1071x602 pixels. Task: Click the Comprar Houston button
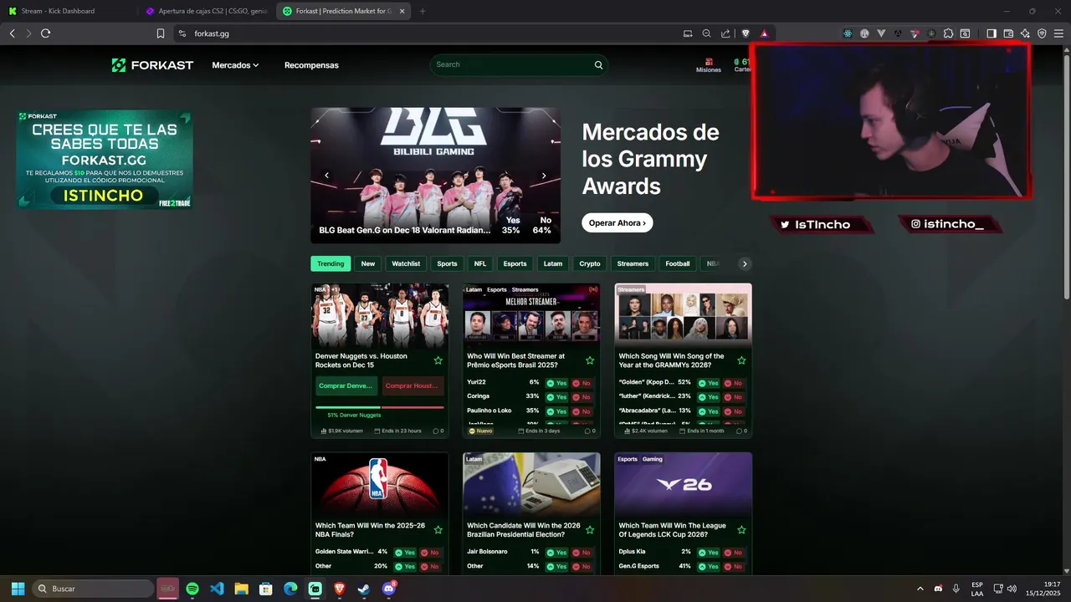pos(413,386)
